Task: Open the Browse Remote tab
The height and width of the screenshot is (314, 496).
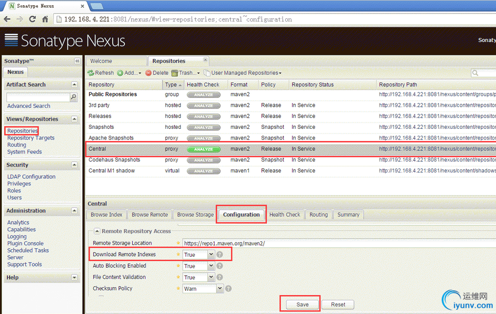Action: tap(150, 215)
